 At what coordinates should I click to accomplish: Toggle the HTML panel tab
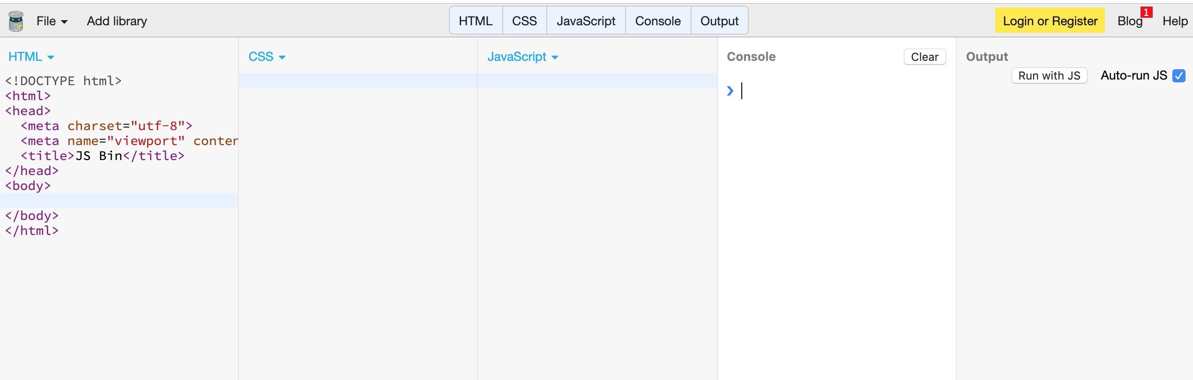(476, 21)
